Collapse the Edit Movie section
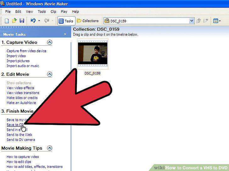The width and height of the screenshot is (229, 171). 49,74
